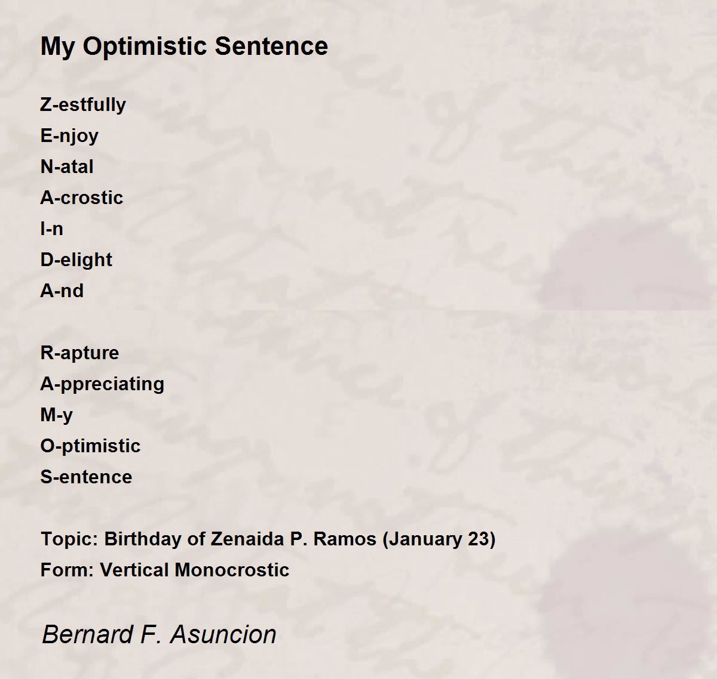Click the word Monocrostic in the form line
The width and height of the screenshot is (717, 679).
[232, 570]
